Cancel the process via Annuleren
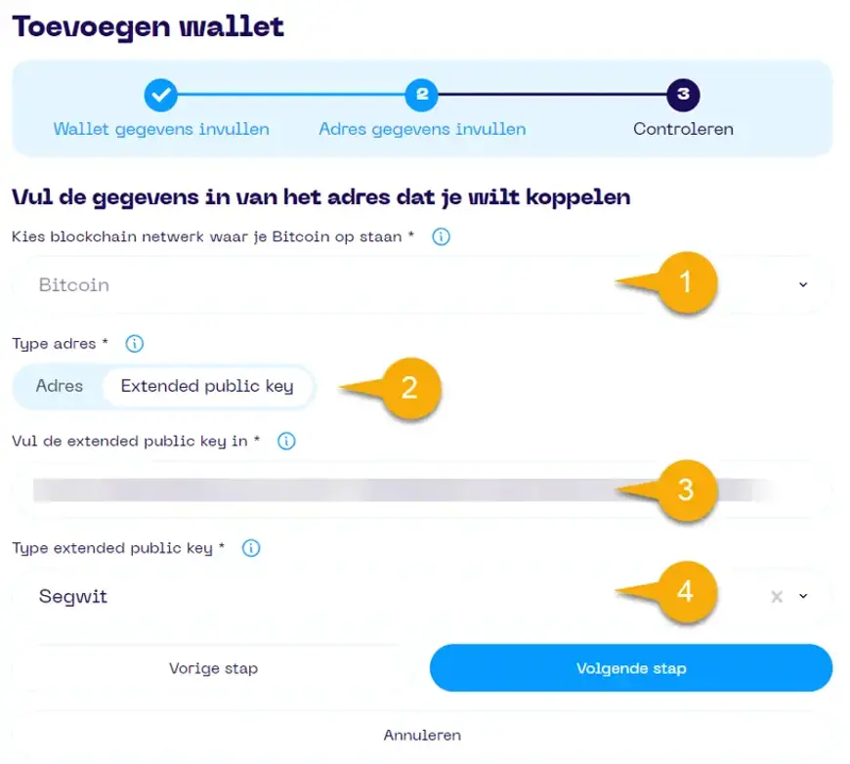Image resolution: width=850 pixels, height=764 pixels. tap(422, 735)
